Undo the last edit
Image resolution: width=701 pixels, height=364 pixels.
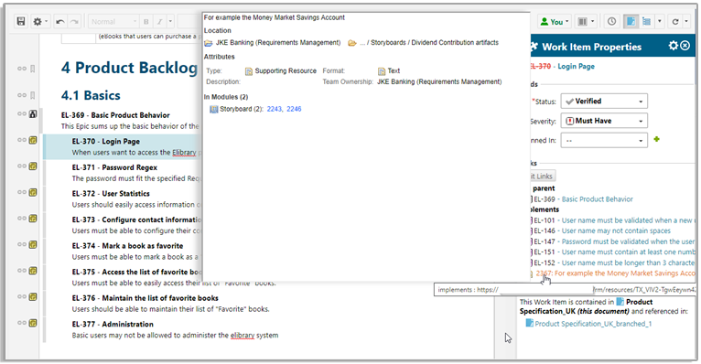click(60, 21)
